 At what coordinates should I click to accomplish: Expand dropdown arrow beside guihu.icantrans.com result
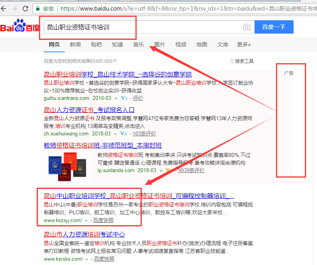(x=116, y=98)
